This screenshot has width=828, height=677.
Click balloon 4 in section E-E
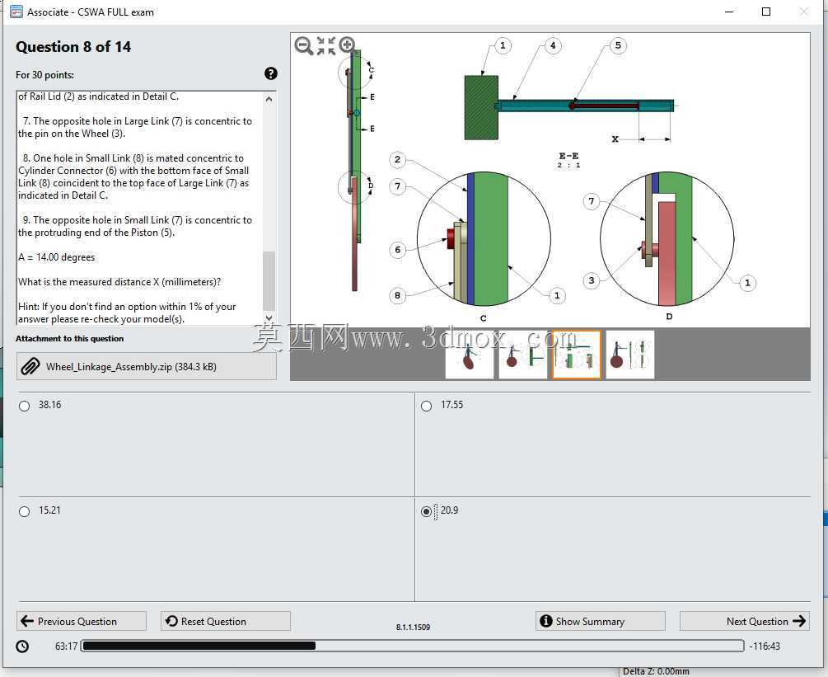point(553,45)
